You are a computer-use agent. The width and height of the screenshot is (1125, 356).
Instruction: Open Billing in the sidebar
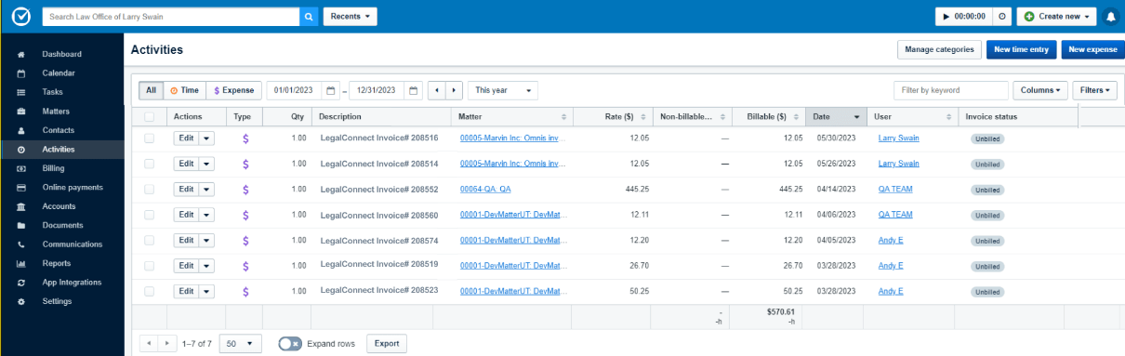click(53, 168)
